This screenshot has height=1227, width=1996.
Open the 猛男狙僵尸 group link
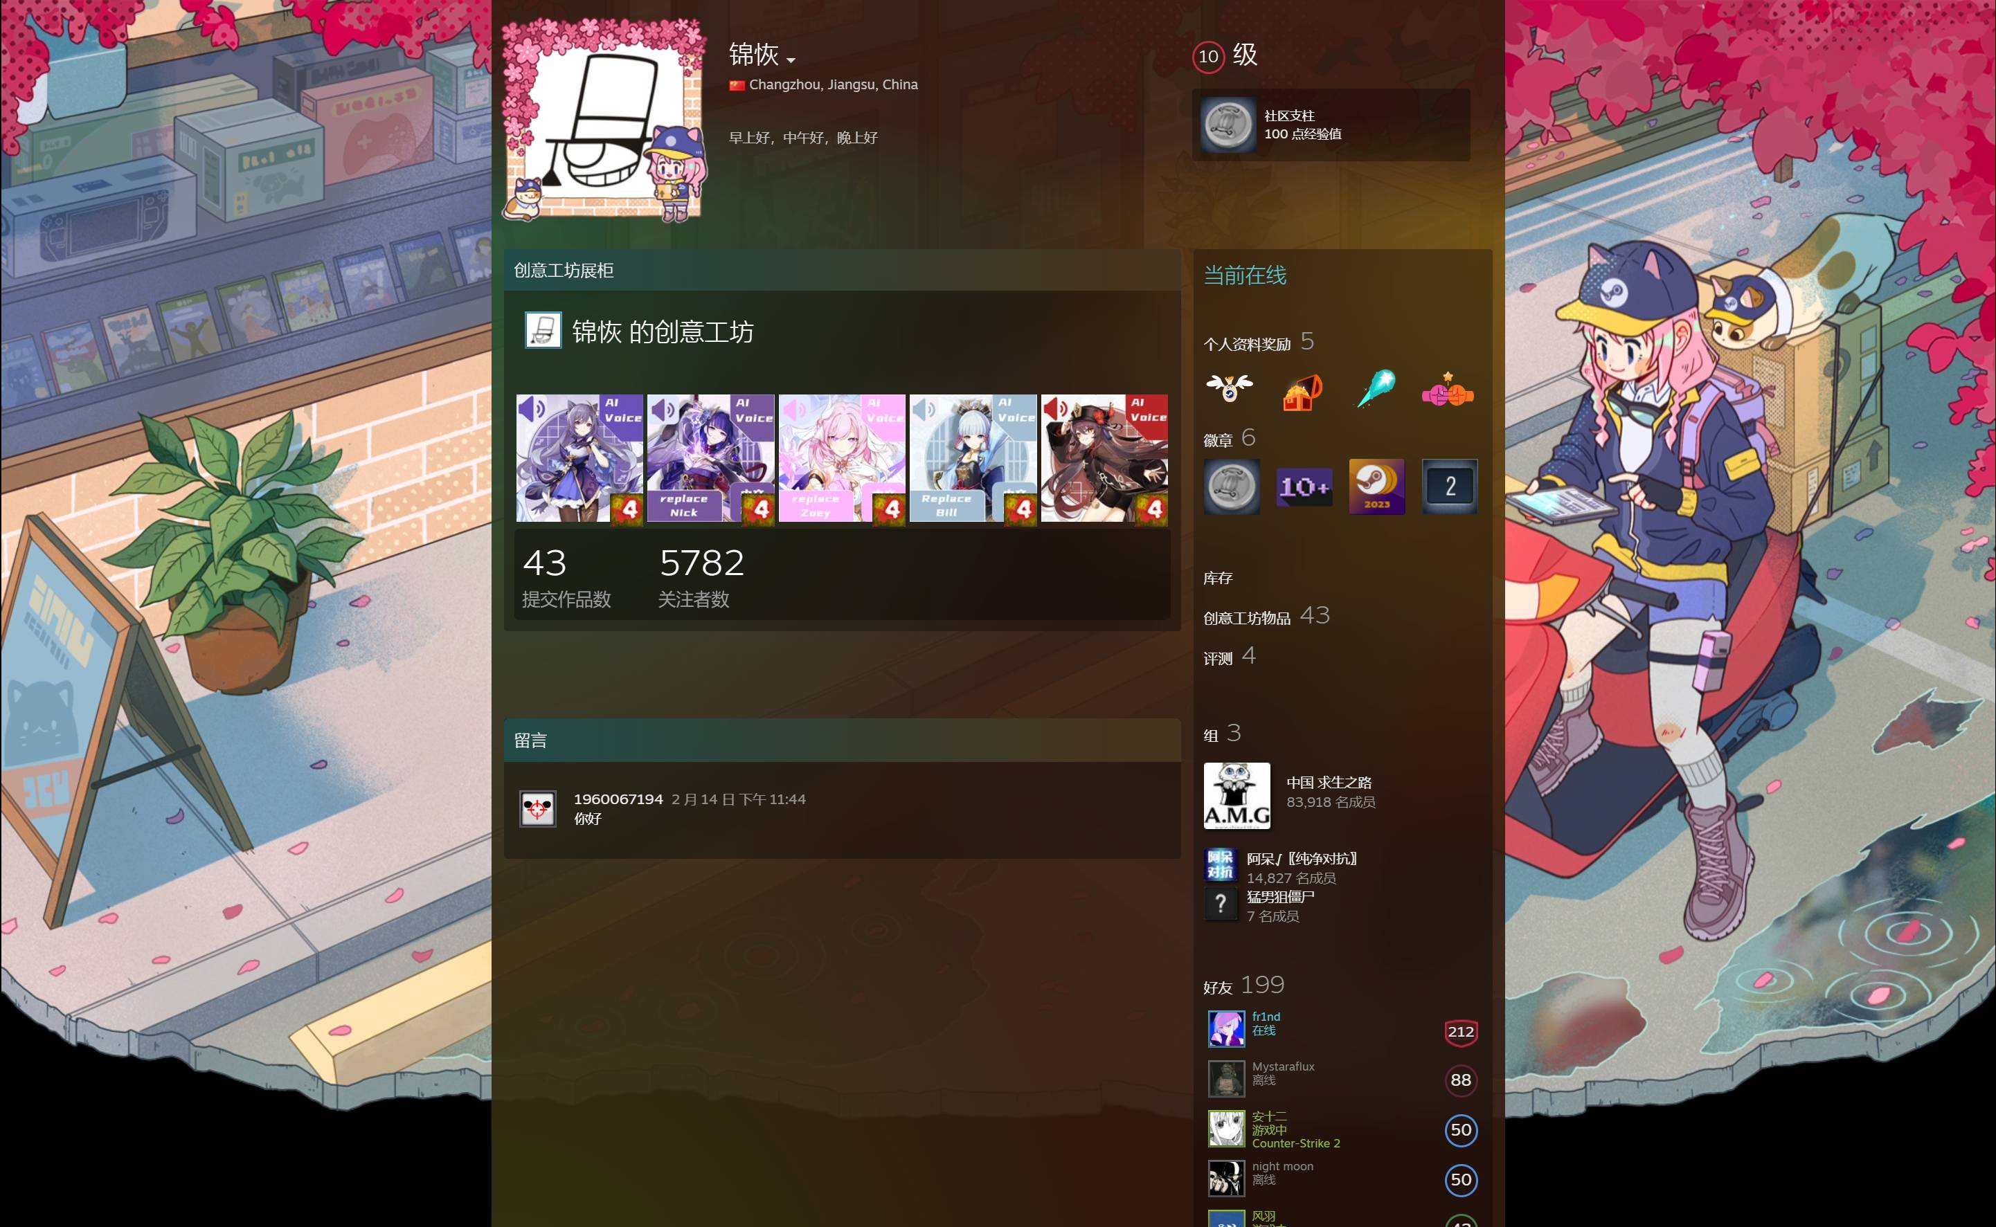click(1280, 897)
